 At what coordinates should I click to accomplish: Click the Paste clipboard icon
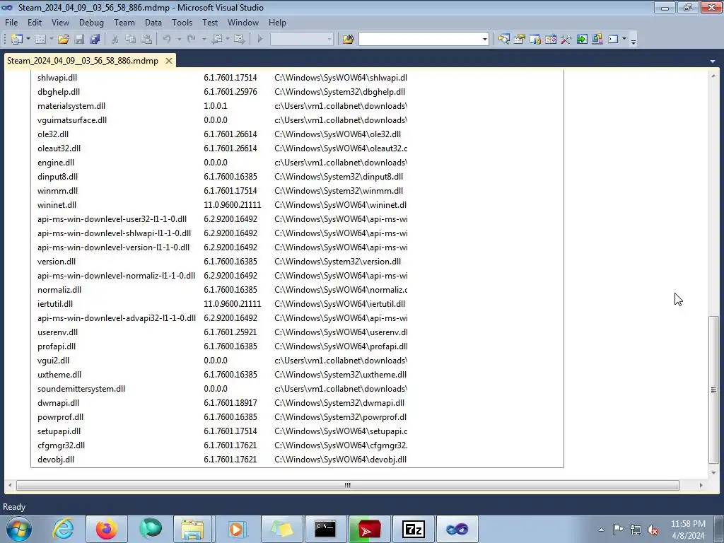146,40
